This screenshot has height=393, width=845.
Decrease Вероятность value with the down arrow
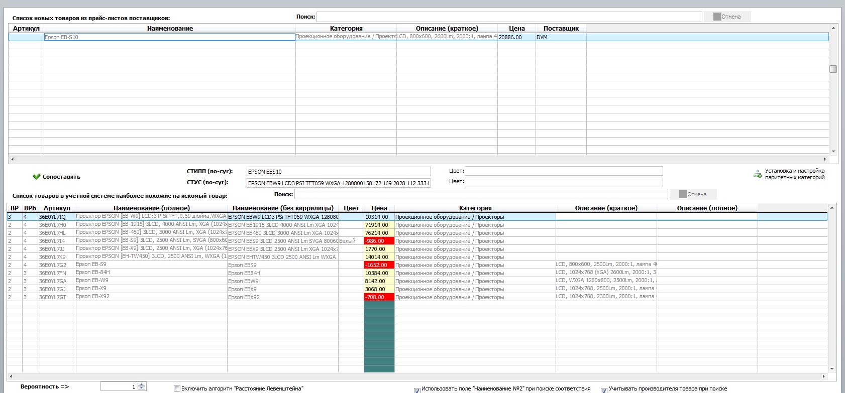click(x=142, y=388)
